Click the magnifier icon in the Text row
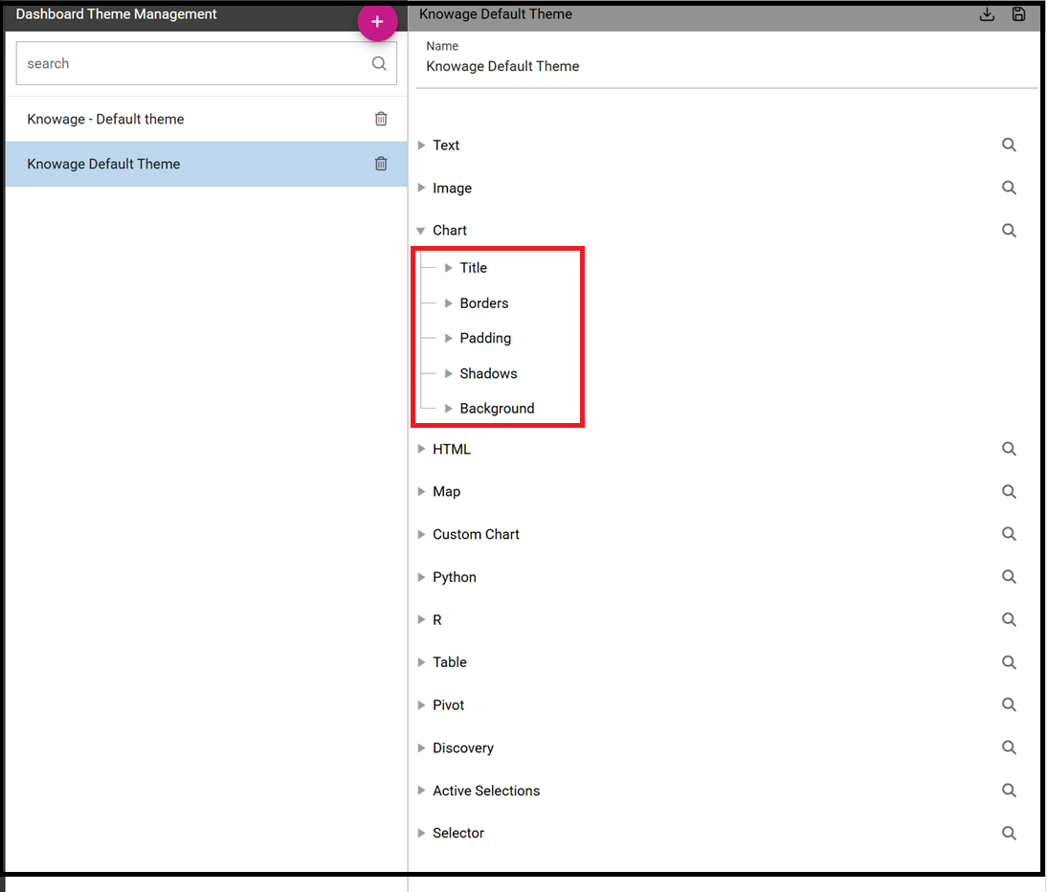 [1009, 145]
